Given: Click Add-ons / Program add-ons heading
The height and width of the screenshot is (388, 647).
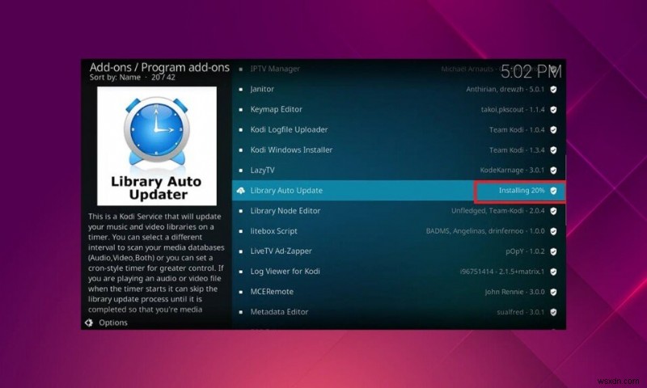Looking at the screenshot, I should pyautogui.click(x=159, y=67).
